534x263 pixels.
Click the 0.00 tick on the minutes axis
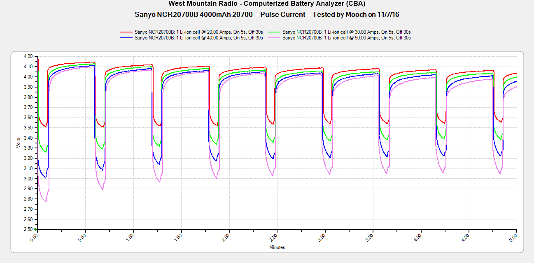35,237
